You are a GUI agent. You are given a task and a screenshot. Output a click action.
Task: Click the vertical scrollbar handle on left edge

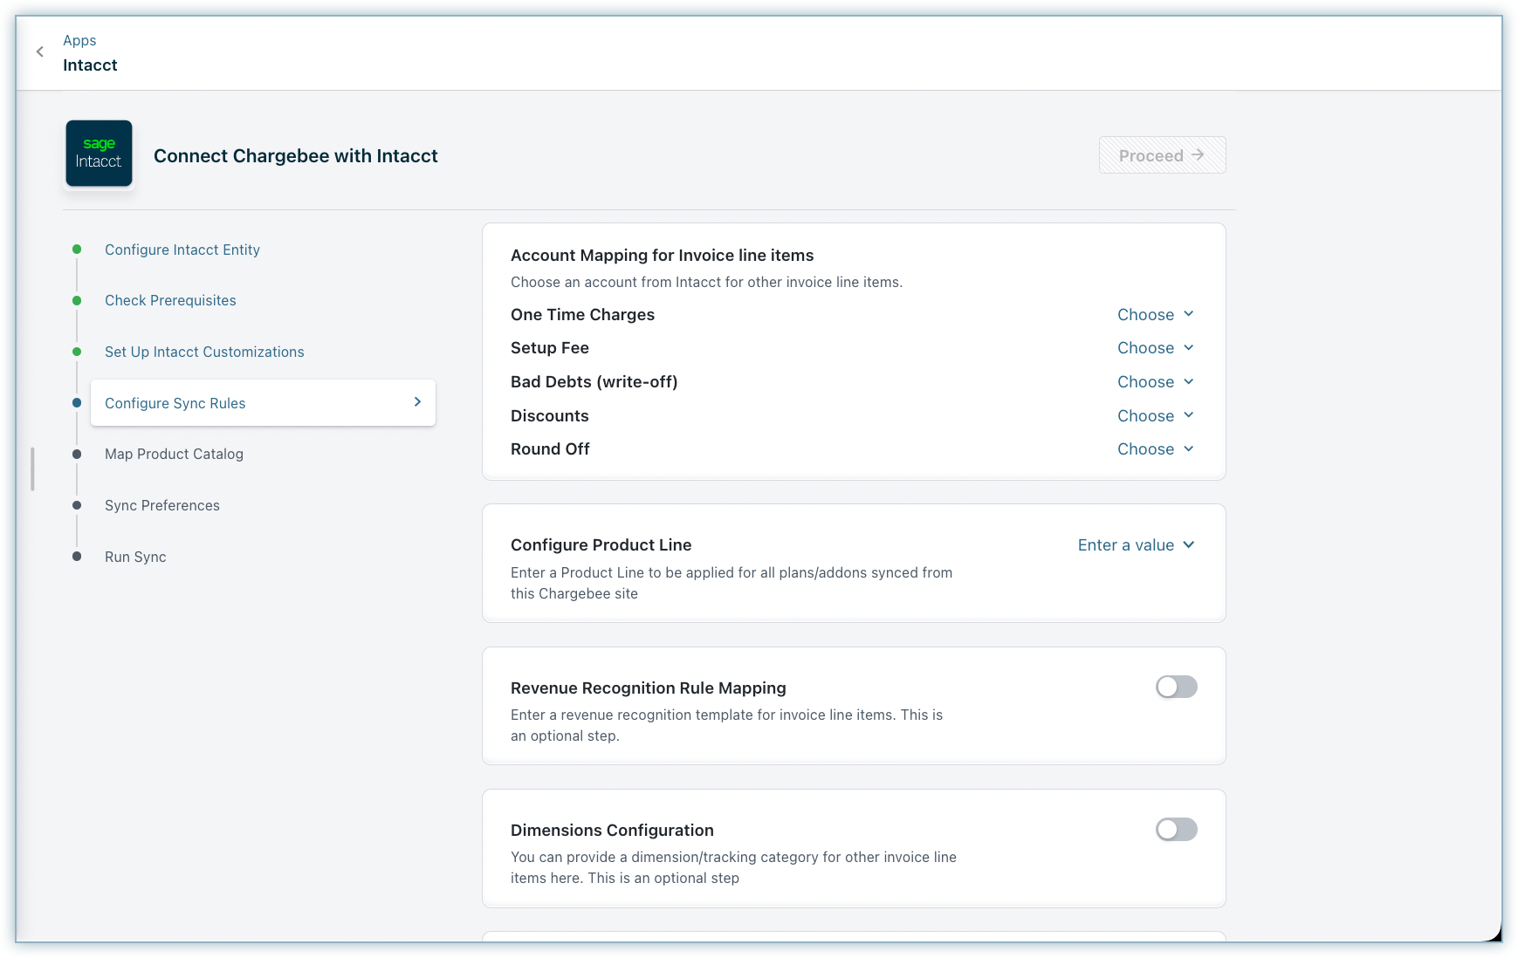click(32, 469)
